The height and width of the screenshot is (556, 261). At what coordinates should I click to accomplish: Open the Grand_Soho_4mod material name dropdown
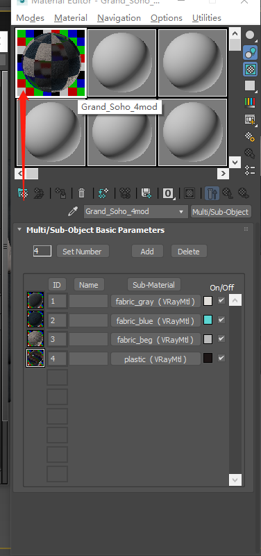135,212
